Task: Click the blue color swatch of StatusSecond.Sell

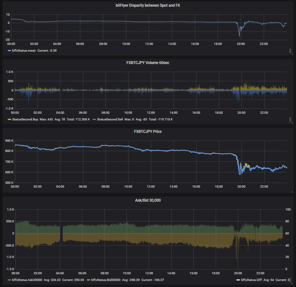Action: 94,119
